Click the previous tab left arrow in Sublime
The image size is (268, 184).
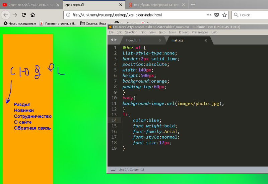(112, 40)
